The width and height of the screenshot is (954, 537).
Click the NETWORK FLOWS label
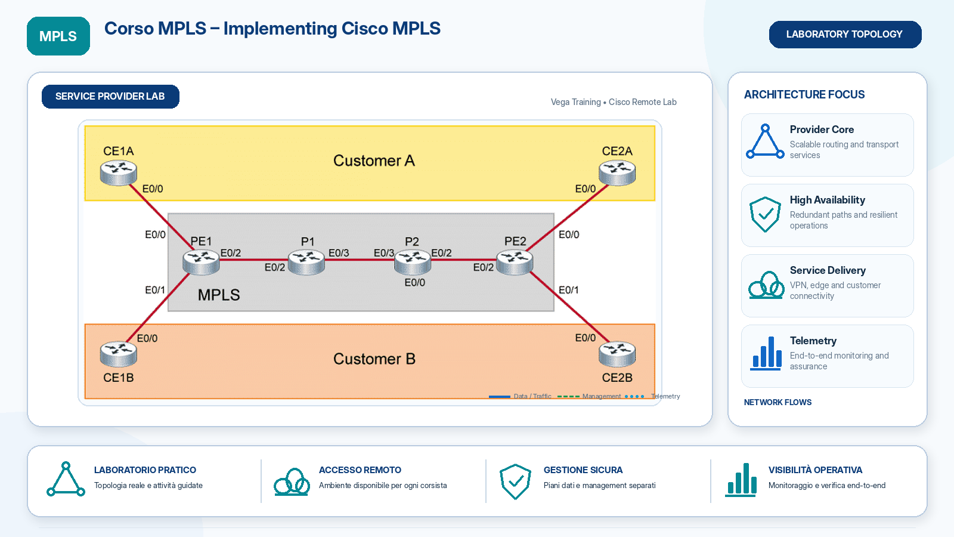tap(778, 402)
